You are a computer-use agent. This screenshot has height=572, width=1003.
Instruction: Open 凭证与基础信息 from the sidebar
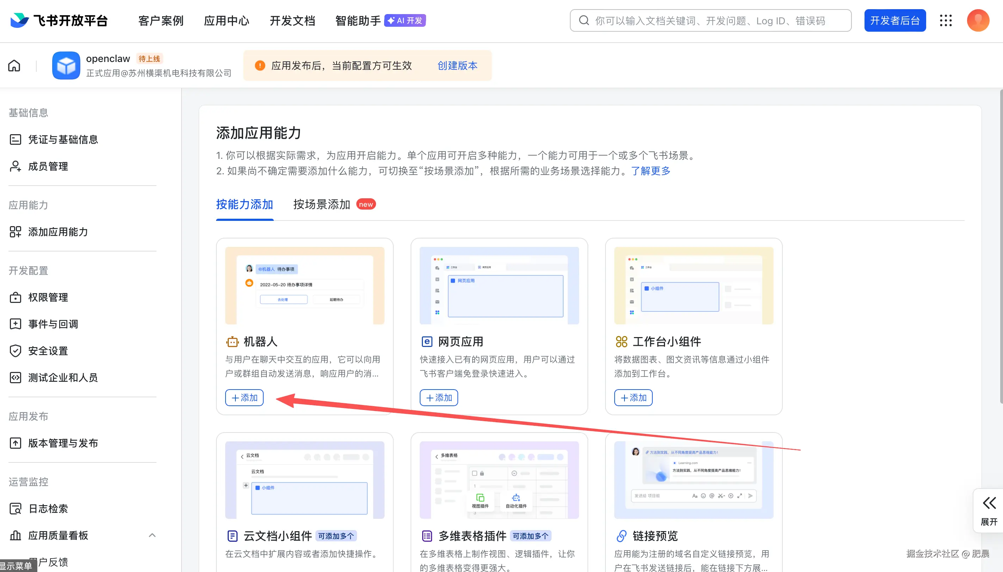(63, 139)
